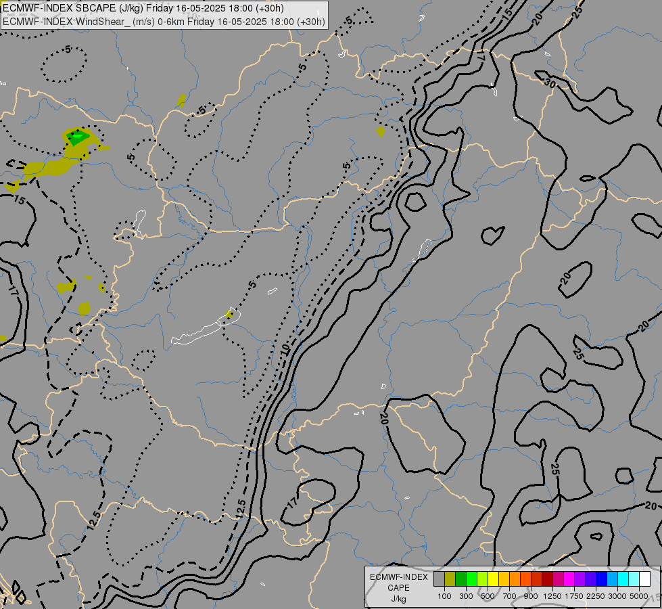The height and width of the screenshot is (609, 662).
Task: Click the gray CAPE legend swatch
Action: [x=439, y=579]
